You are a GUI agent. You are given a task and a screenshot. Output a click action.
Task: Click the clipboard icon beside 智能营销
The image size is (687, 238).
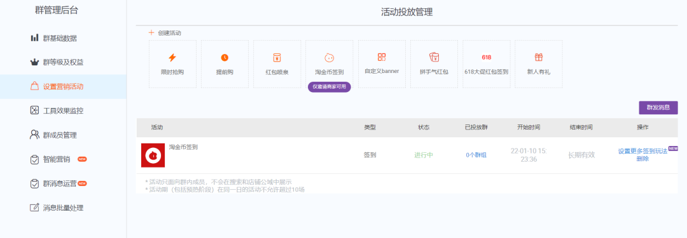click(x=34, y=159)
